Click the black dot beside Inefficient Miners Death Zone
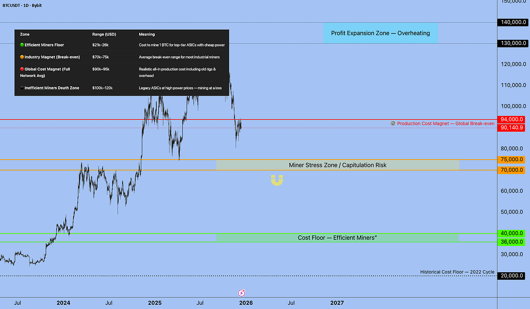 click(x=22, y=88)
